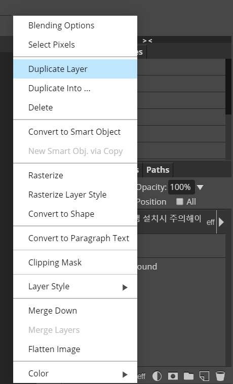Open the eff styles of the Korean text layer
The width and height of the screenshot is (233, 384).
tap(211, 222)
